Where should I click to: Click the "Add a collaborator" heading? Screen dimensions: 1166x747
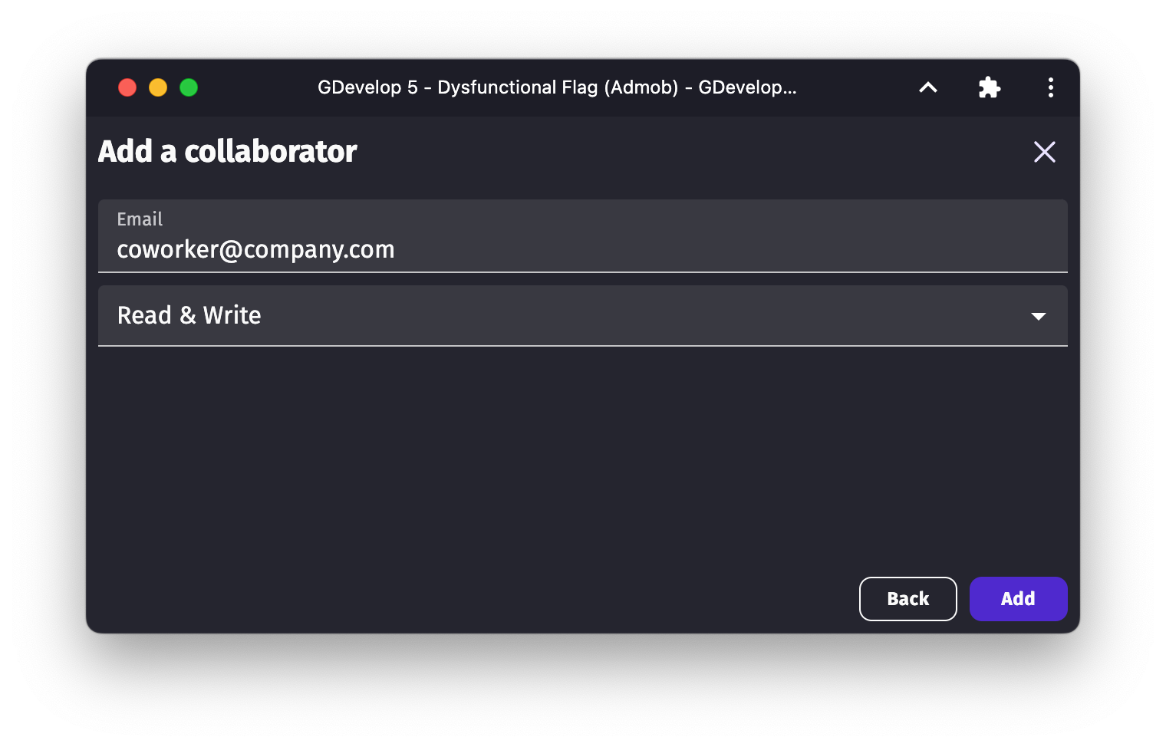point(228,152)
